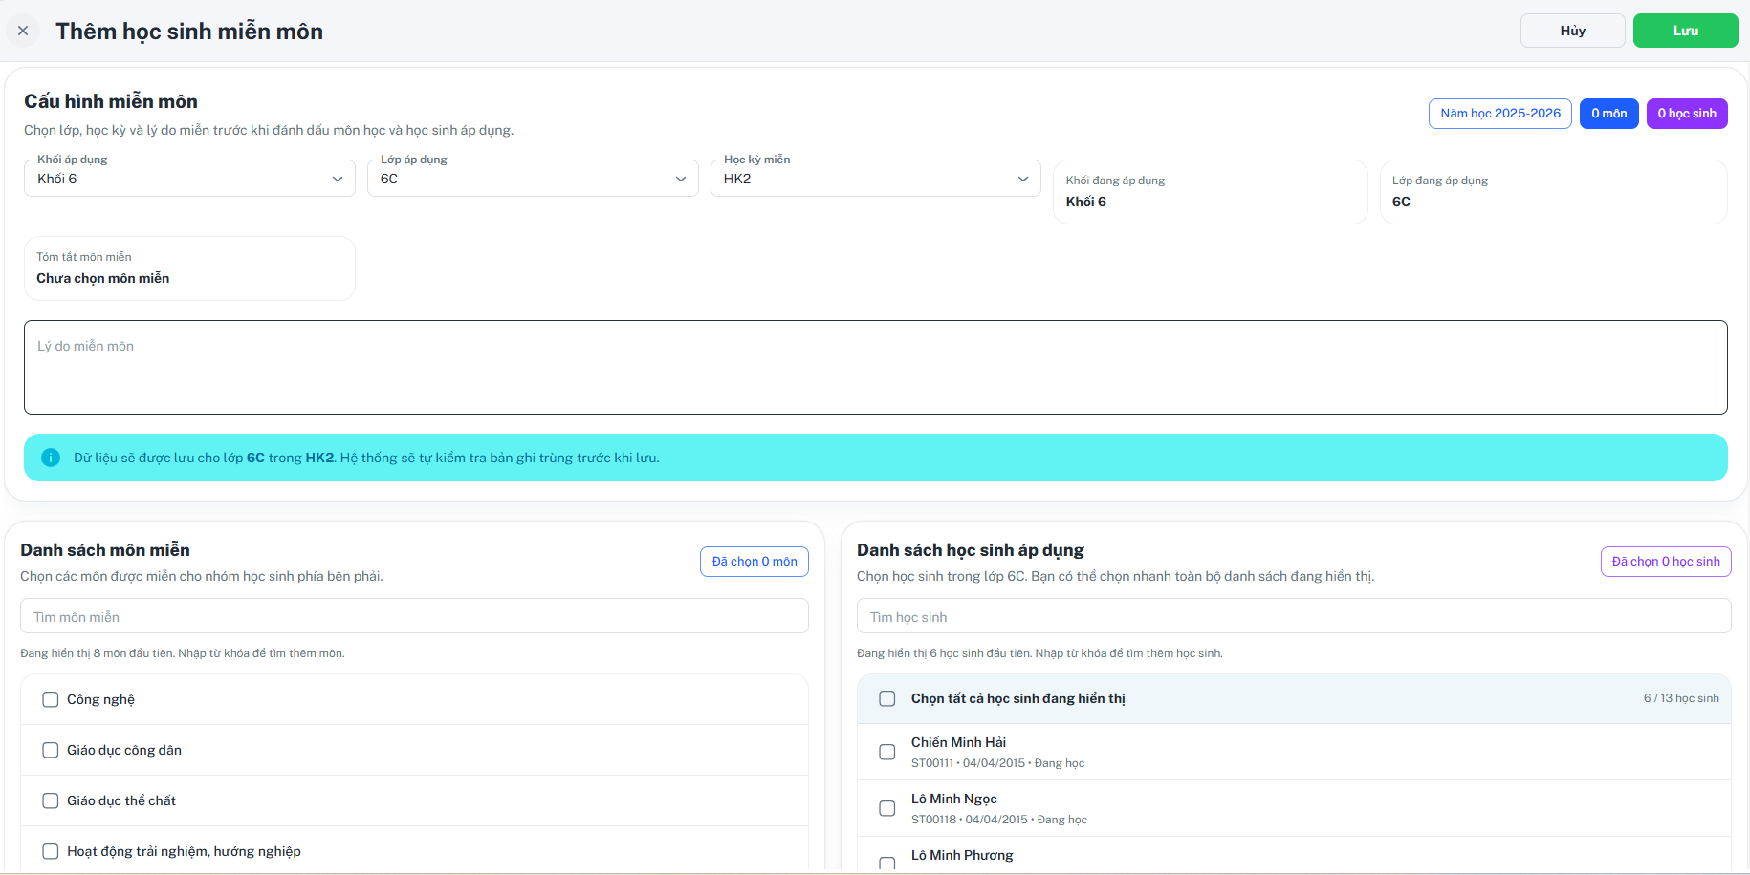Click the Đã chọn 0 môn badge
1750x875 pixels.
pos(755,562)
